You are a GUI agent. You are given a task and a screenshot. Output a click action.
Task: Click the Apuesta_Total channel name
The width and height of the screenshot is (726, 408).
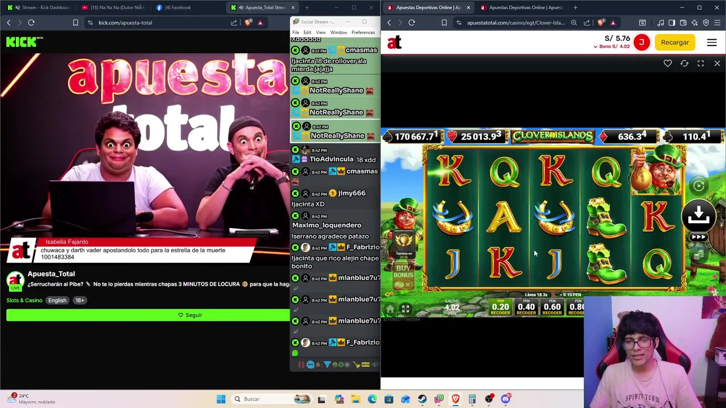[x=51, y=274]
